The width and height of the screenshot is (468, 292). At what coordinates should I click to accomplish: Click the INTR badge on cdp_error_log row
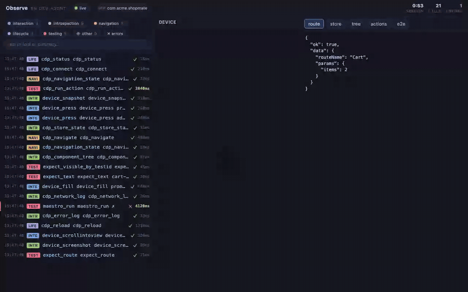pyautogui.click(x=33, y=216)
